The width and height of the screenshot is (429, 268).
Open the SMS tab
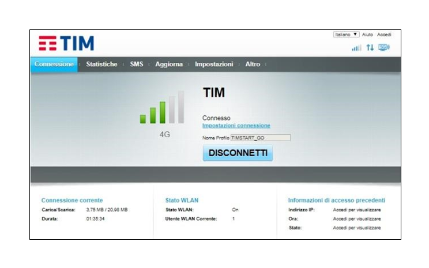coord(137,65)
